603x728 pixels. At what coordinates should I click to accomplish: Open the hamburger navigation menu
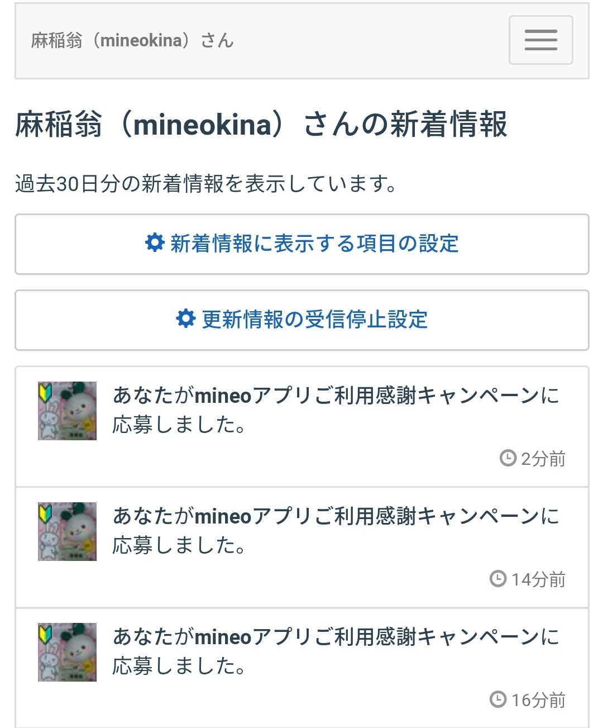(x=540, y=40)
